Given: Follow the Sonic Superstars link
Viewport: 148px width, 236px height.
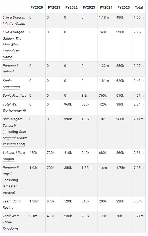Looking at the screenshot, I should (11, 84).
